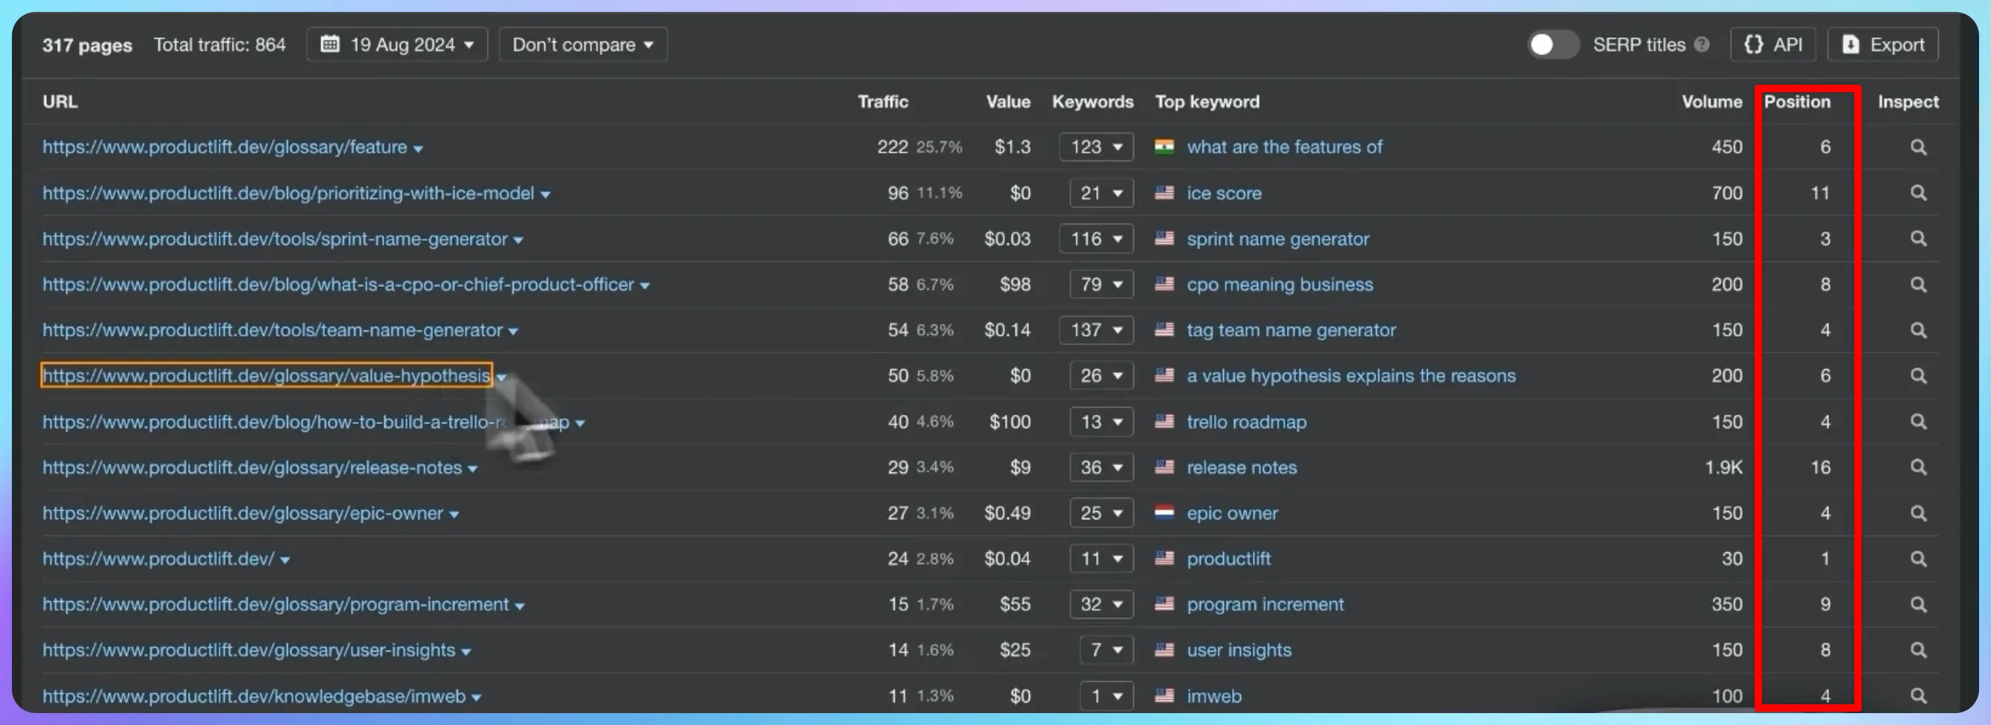Expand the 137 keywords dropdown
This screenshot has width=1991, height=725.
[1096, 330]
